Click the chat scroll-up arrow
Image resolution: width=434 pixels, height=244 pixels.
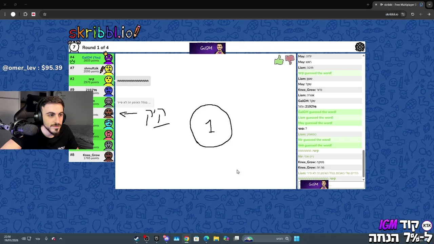coord(363,56)
